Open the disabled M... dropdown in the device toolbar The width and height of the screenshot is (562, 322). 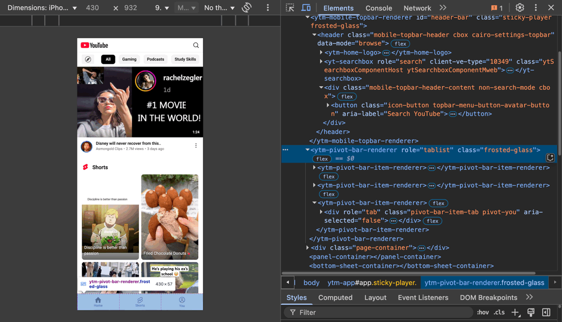coord(186,7)
